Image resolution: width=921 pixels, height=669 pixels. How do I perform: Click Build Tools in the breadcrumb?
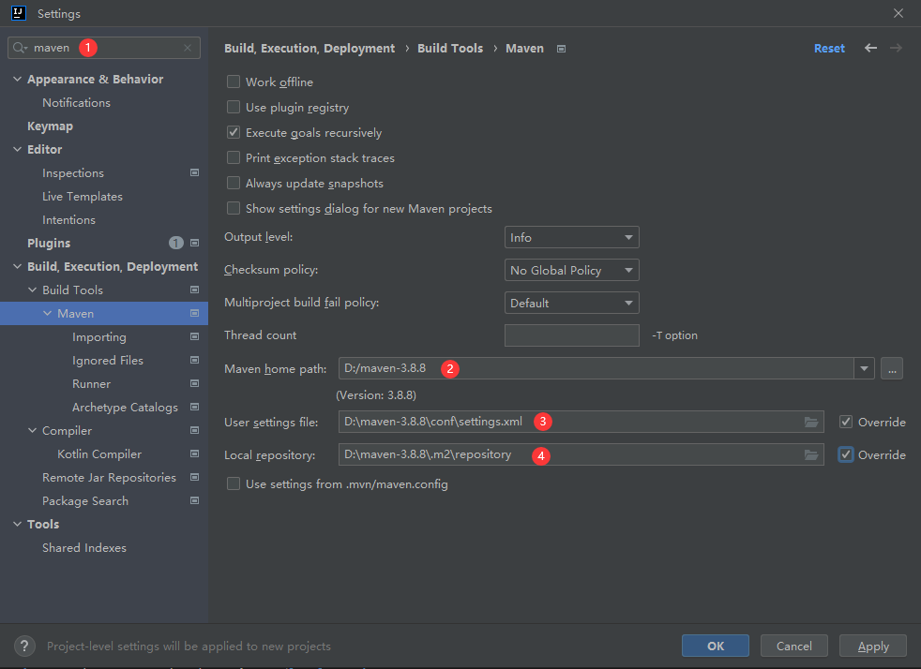click(450, 48)
